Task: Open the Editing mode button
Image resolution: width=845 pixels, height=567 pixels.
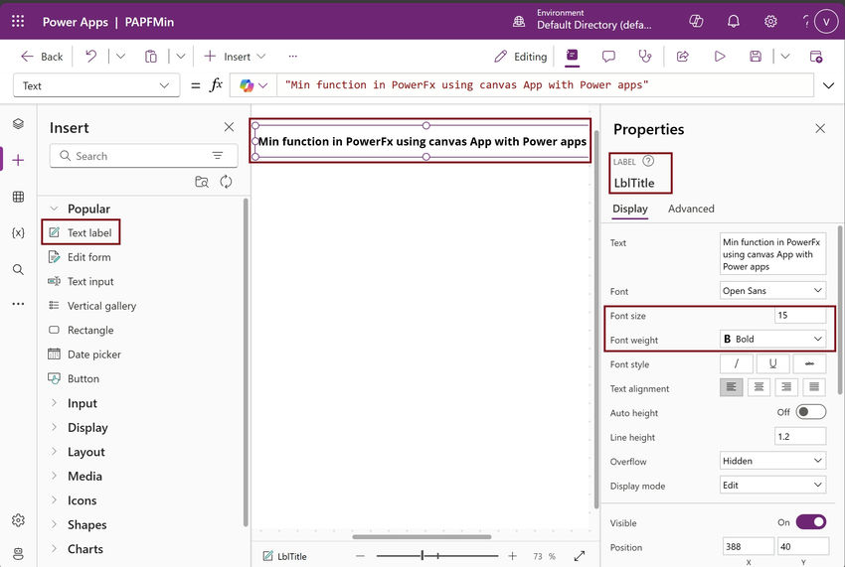Action: click(x=521, y=56)
